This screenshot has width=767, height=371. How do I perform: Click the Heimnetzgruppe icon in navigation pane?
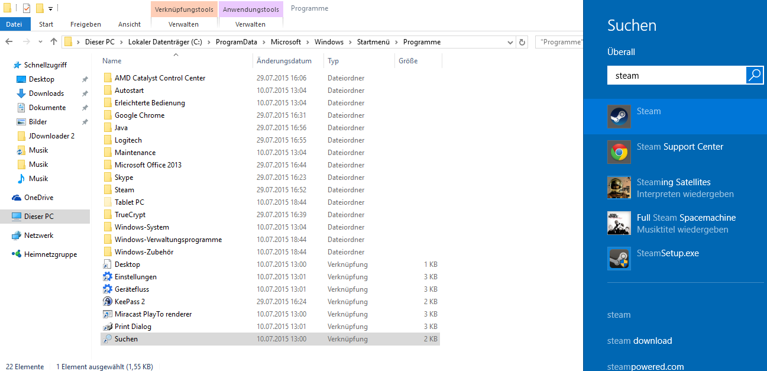17,254
